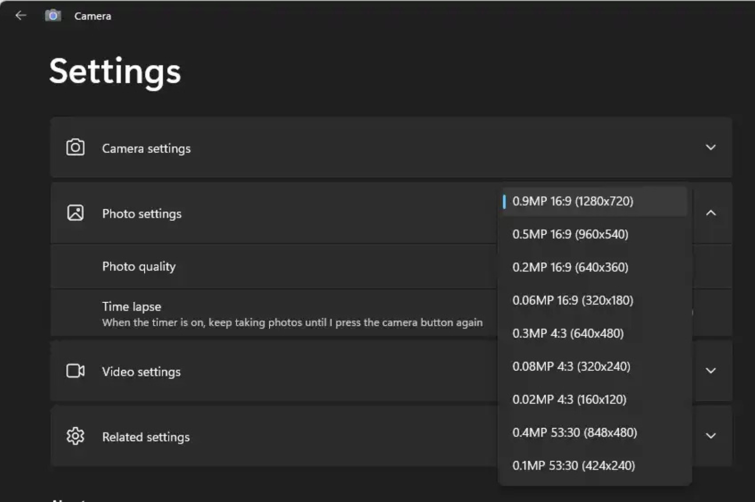Click the picture icon beside Photo settings
The image size is (755, 502).
tap(75, 213)
